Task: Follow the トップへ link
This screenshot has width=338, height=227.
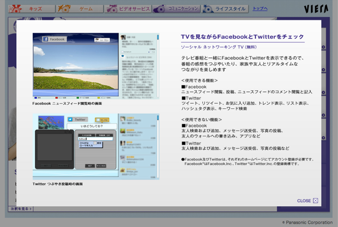Action: tap(260, 8)
